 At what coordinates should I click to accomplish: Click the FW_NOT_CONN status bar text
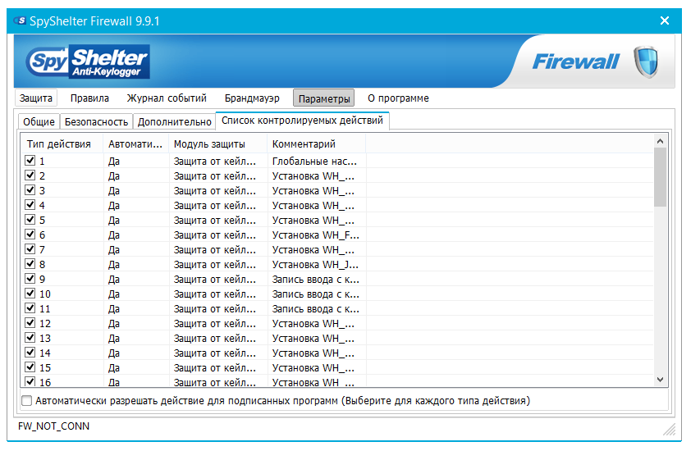click(x=53, y=426)
